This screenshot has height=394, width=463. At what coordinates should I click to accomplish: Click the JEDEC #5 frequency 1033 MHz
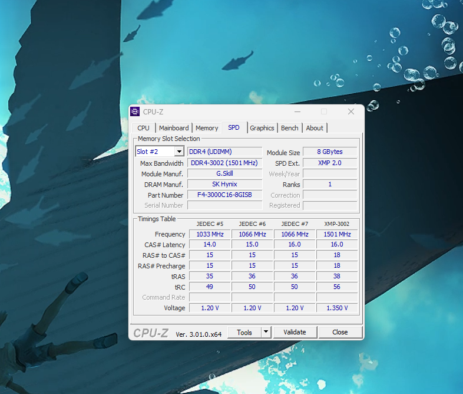[210, 234]
